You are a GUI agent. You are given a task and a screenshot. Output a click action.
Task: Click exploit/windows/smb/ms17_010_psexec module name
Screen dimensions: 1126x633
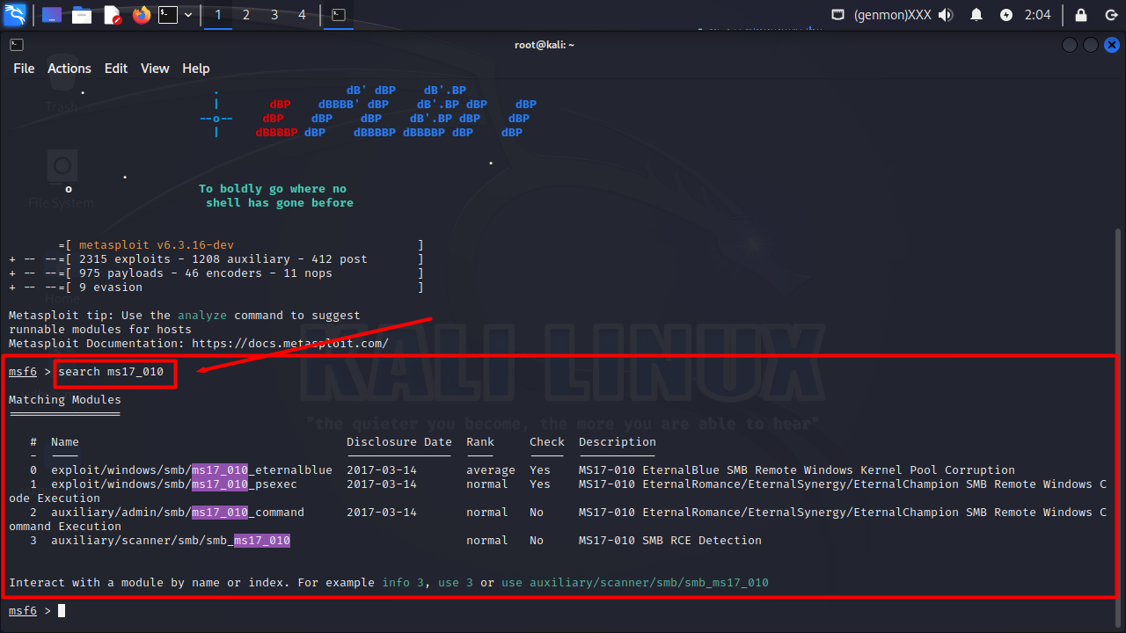174,484
